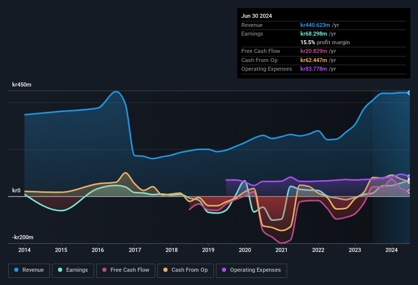This screenshot has width=418, height=285.
Task: Click the purple Operating Expenses endpoint marker
Action: tap(409, 177)
